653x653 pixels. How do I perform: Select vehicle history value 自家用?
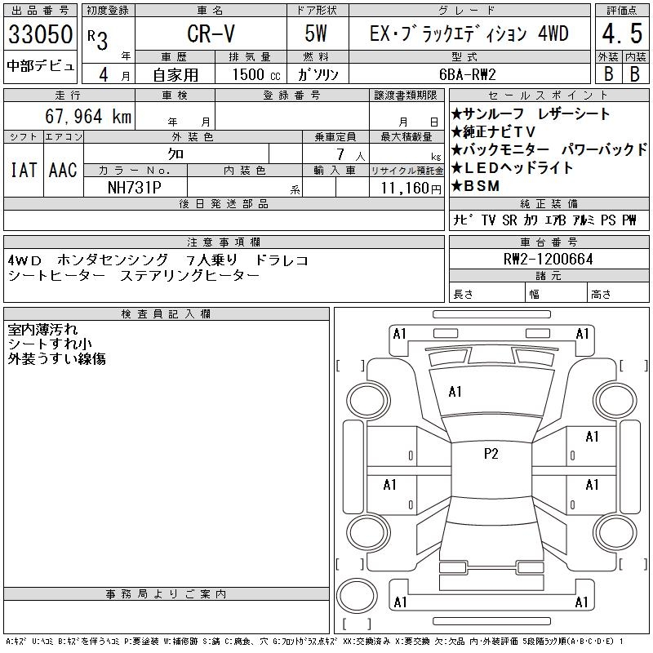click(x=175, y=75)
